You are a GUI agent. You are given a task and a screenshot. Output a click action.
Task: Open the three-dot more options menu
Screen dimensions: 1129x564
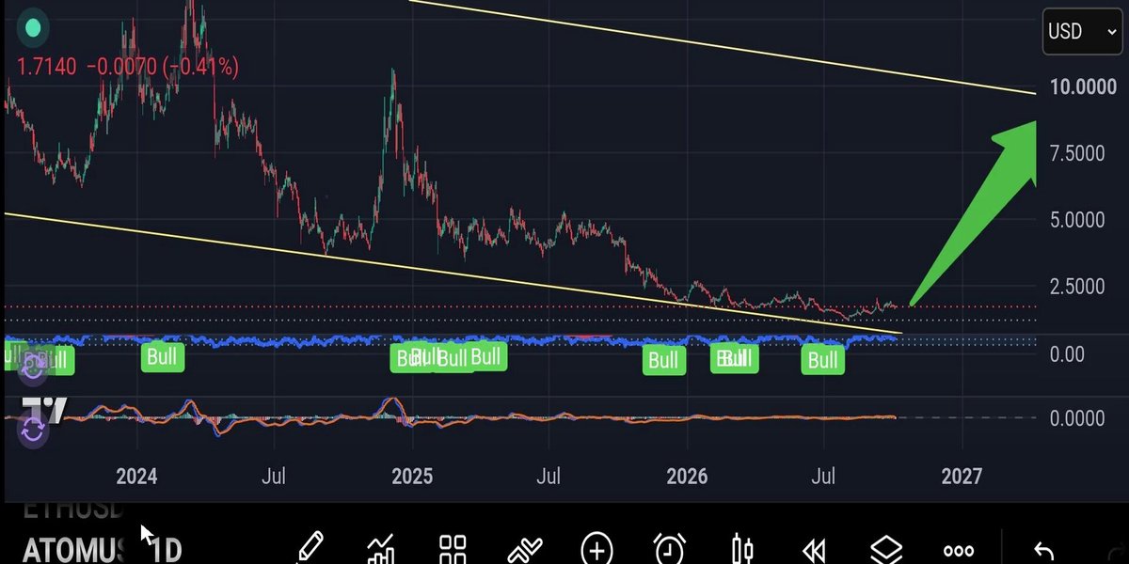tap(959, 552)
